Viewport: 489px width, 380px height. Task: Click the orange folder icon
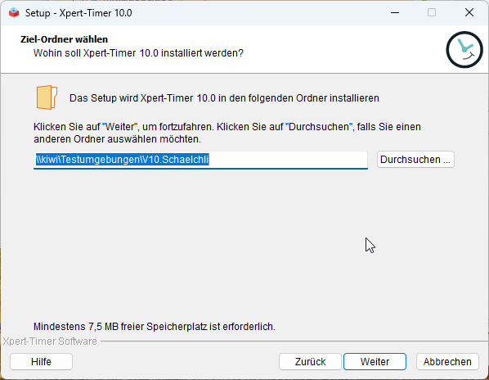[47, 97]
